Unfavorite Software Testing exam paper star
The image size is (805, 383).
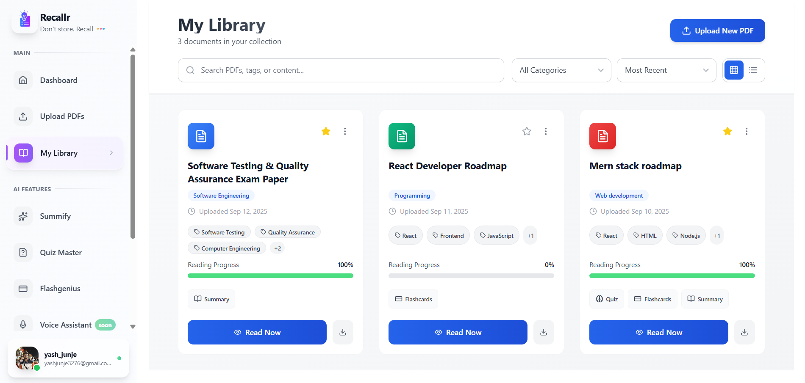[326, 131]
